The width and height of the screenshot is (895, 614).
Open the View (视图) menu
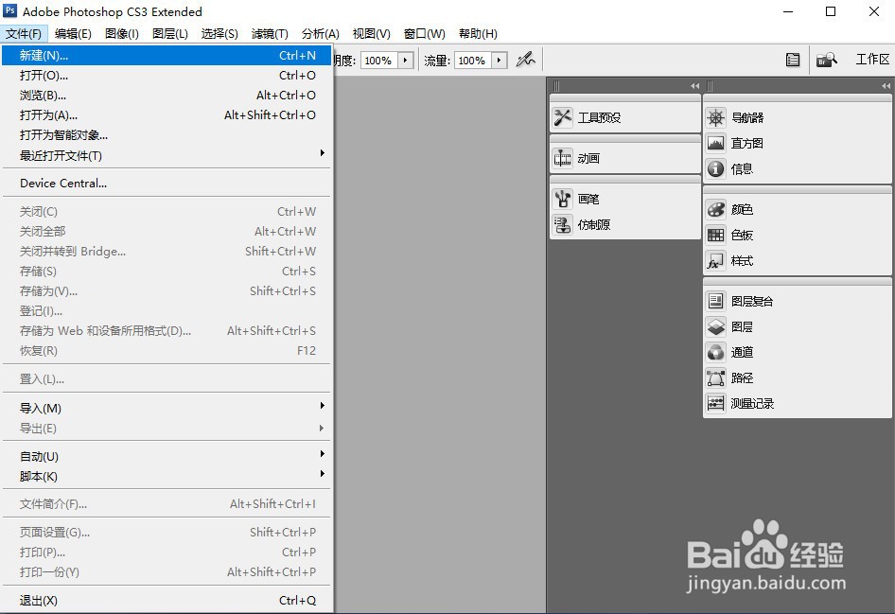pyautogui.click(x=372, y=34)
